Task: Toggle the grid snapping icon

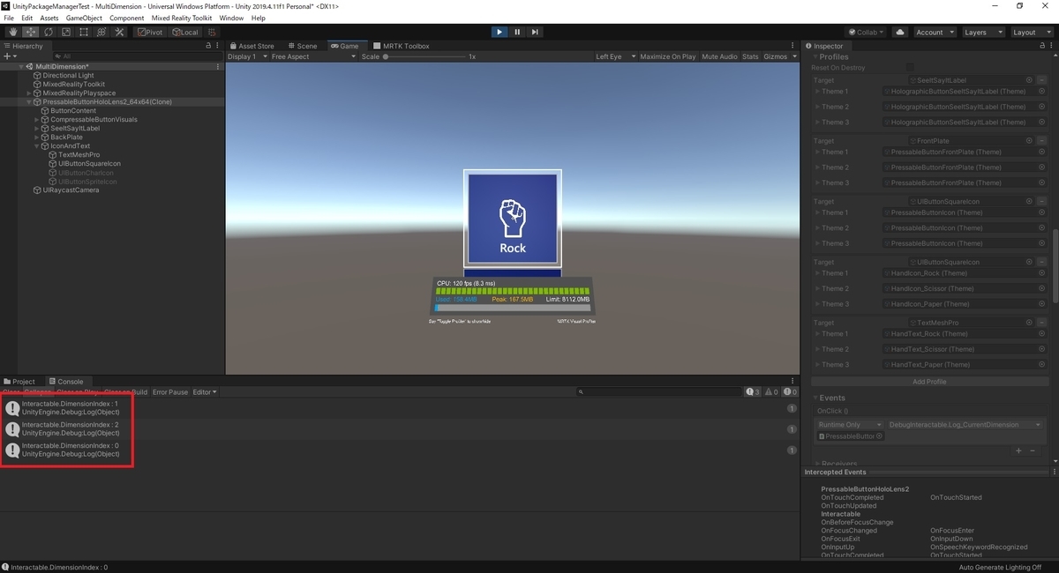Action: coord(212,32)
